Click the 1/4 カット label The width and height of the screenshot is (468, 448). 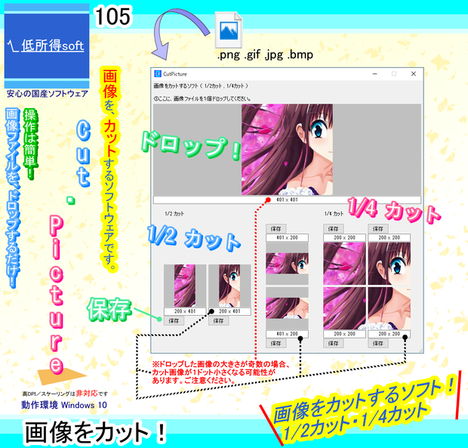pos(334,214)
